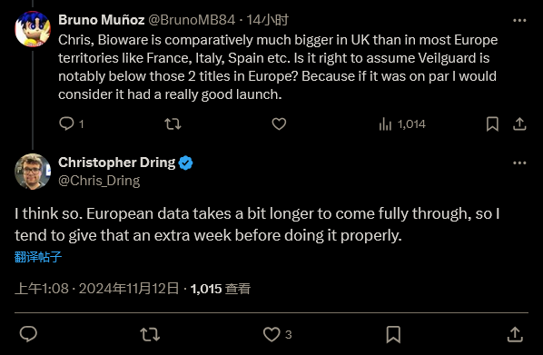Open Bruno Muñoz's profile avatar
This screenshot has width=543, height=355.
pyautogui.click(x=33, y=29)
